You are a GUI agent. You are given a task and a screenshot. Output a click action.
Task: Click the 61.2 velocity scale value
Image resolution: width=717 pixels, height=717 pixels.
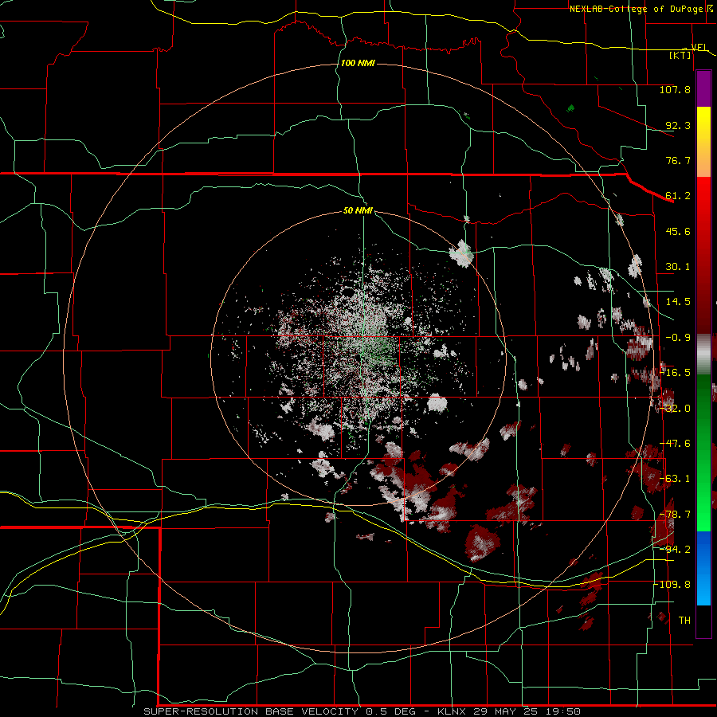point(678,196)
